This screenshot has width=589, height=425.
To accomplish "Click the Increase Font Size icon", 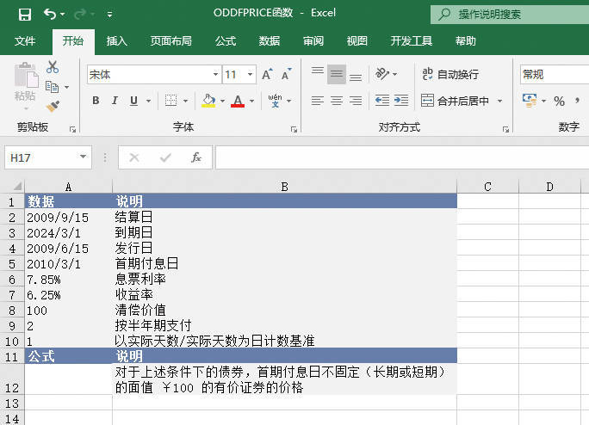I will (x=267, y=75).
